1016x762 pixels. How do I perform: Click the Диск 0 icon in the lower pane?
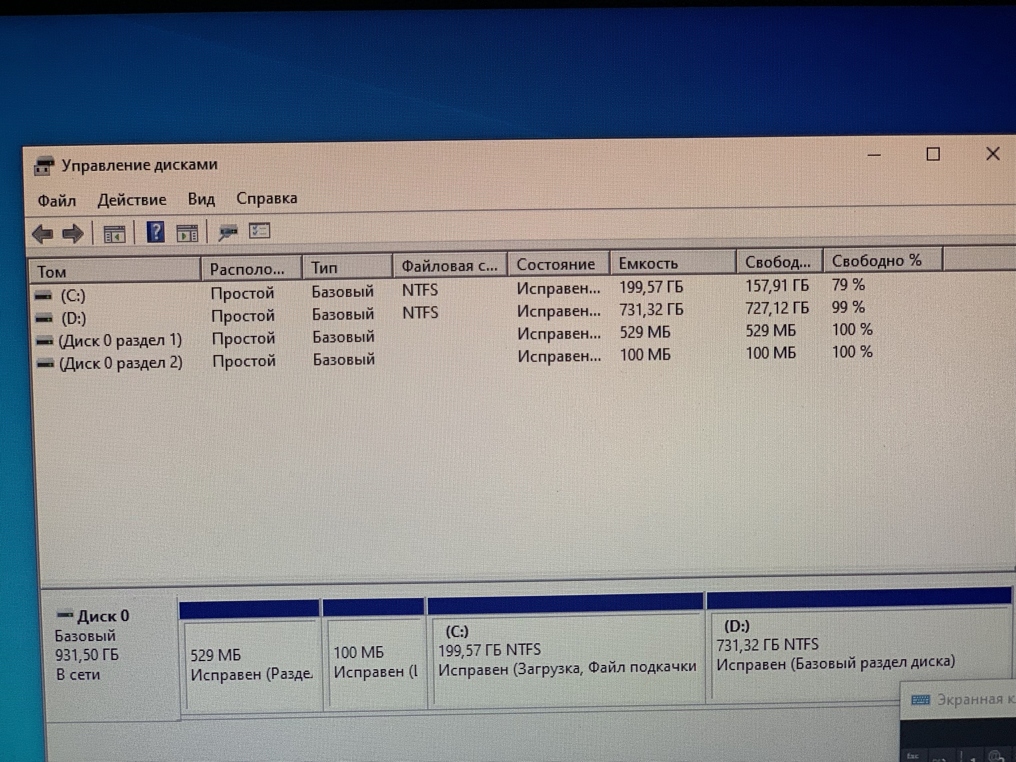65,615
